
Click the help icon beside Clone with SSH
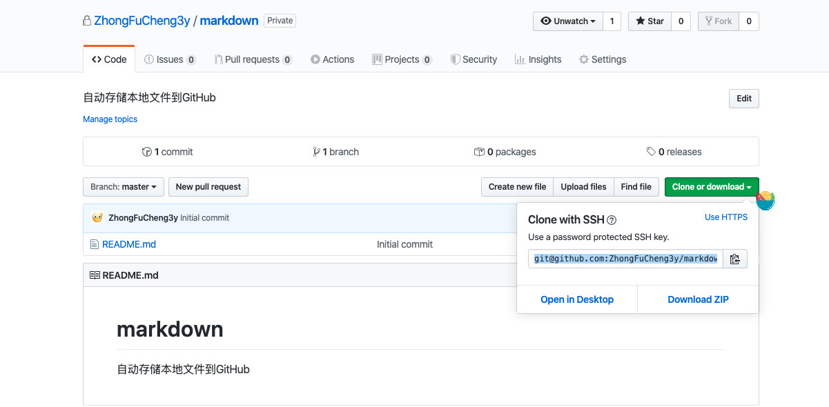(612, 220)
